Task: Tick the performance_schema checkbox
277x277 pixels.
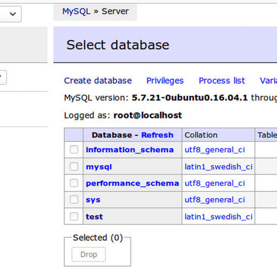Action: pos(74,183)
